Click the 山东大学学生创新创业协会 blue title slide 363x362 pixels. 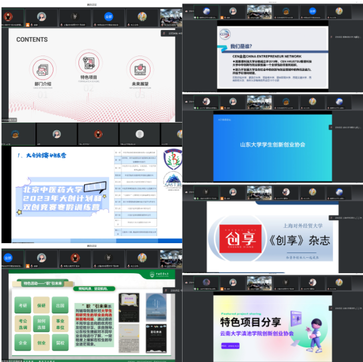[273, 144]
